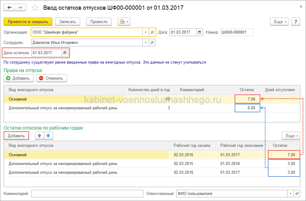Click the back navigation arrow

coord(9,7)
